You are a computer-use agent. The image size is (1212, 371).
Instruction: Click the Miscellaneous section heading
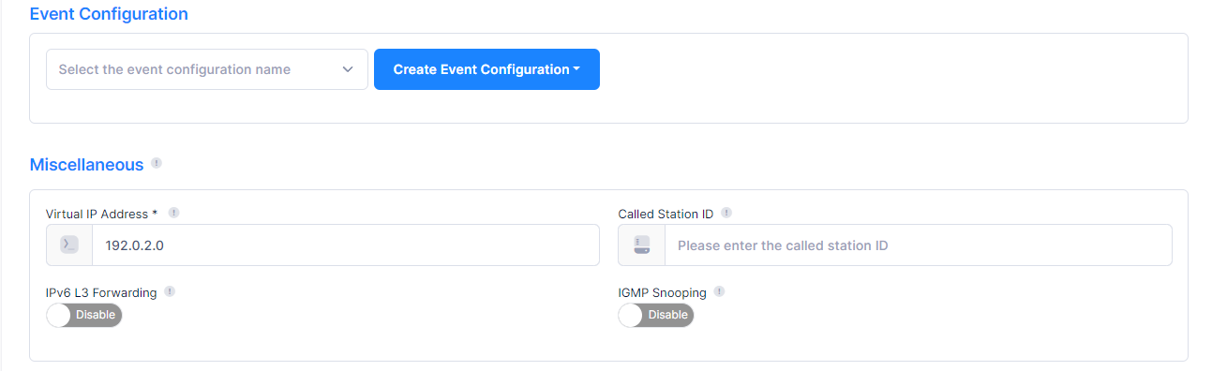pos(87,165)
